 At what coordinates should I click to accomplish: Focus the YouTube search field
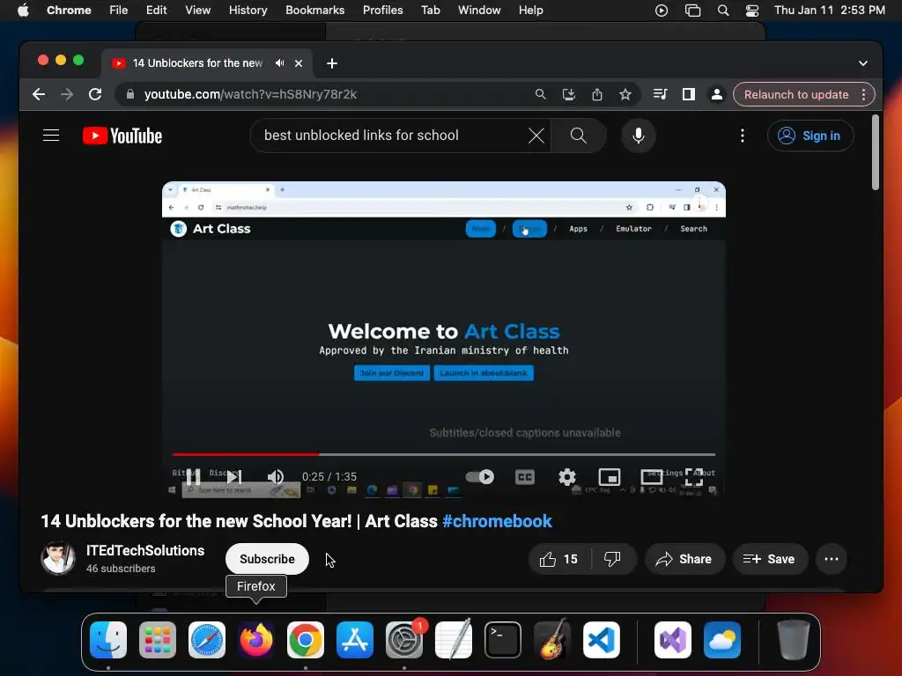pos(391,136)
